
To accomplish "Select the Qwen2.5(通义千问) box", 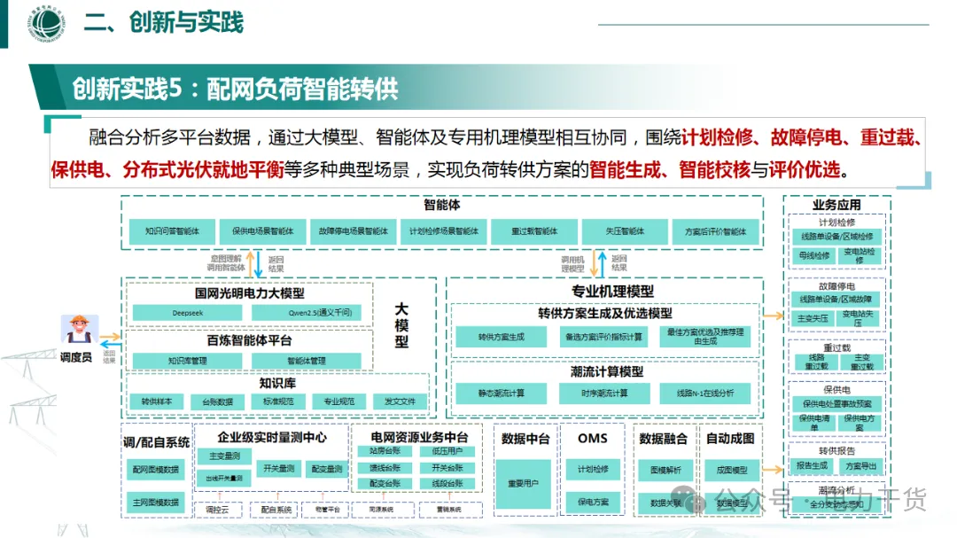I will click(307, 313).
